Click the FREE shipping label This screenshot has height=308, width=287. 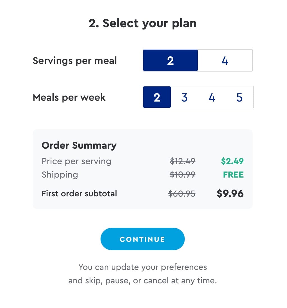tap(233, 174)
